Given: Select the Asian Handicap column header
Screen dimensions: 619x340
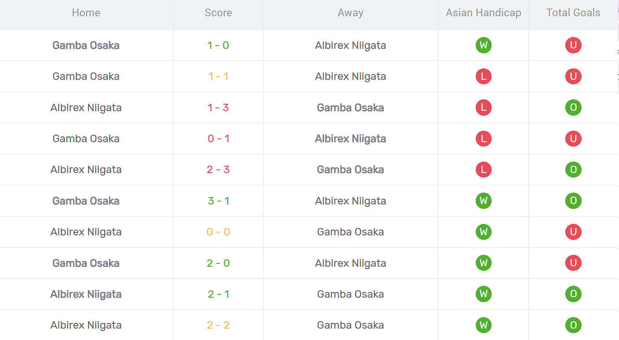Looking at the screenshot, I should [483, 13].
